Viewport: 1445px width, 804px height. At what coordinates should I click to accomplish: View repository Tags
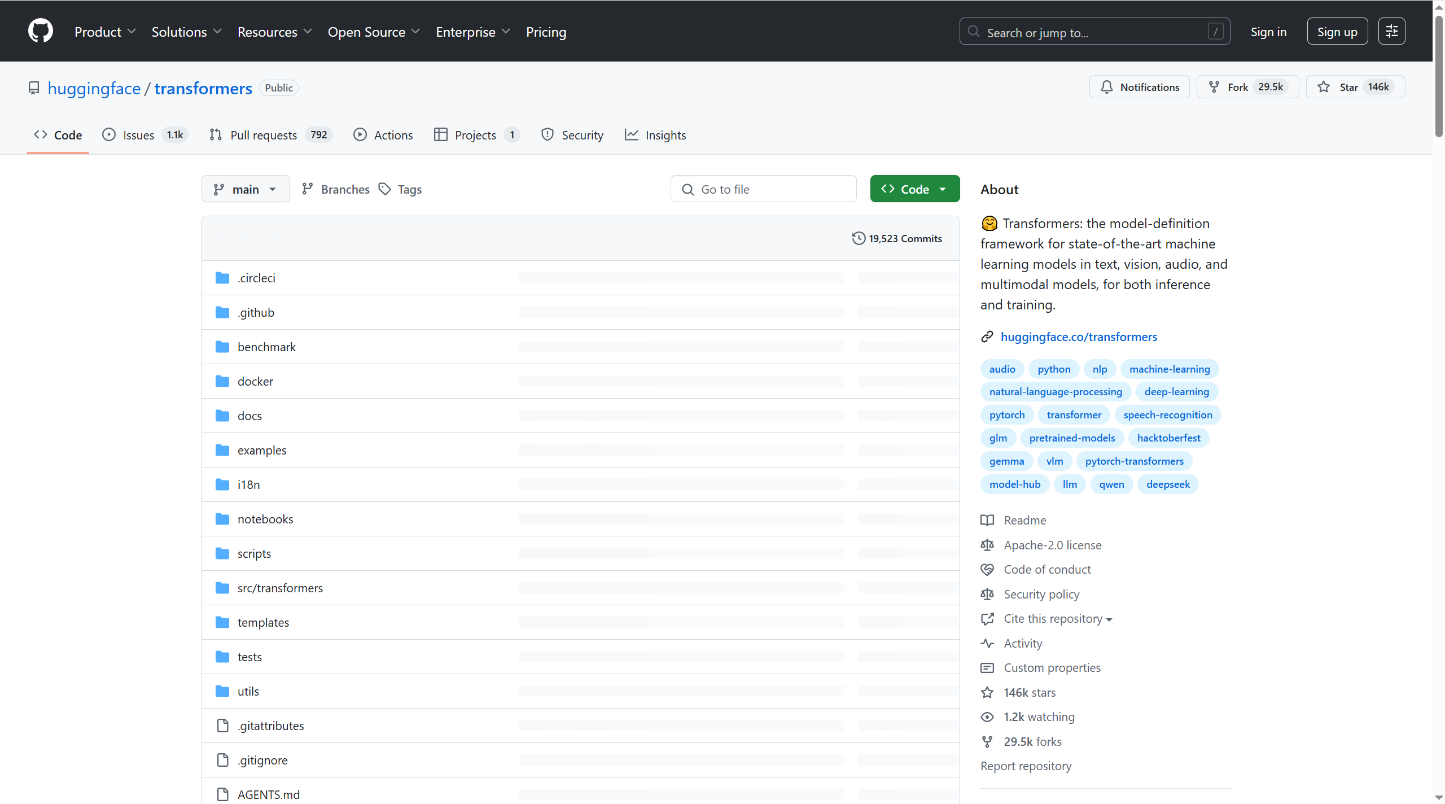point(400,189)
